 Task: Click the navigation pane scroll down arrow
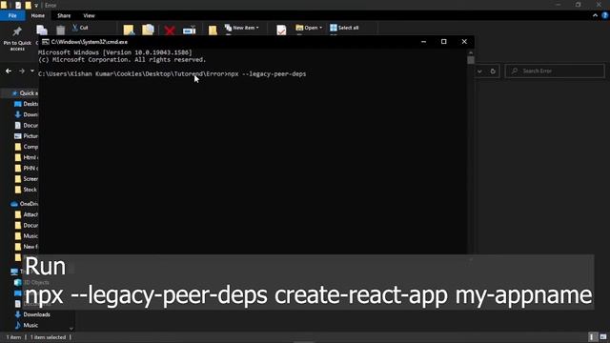pos(71,329)
